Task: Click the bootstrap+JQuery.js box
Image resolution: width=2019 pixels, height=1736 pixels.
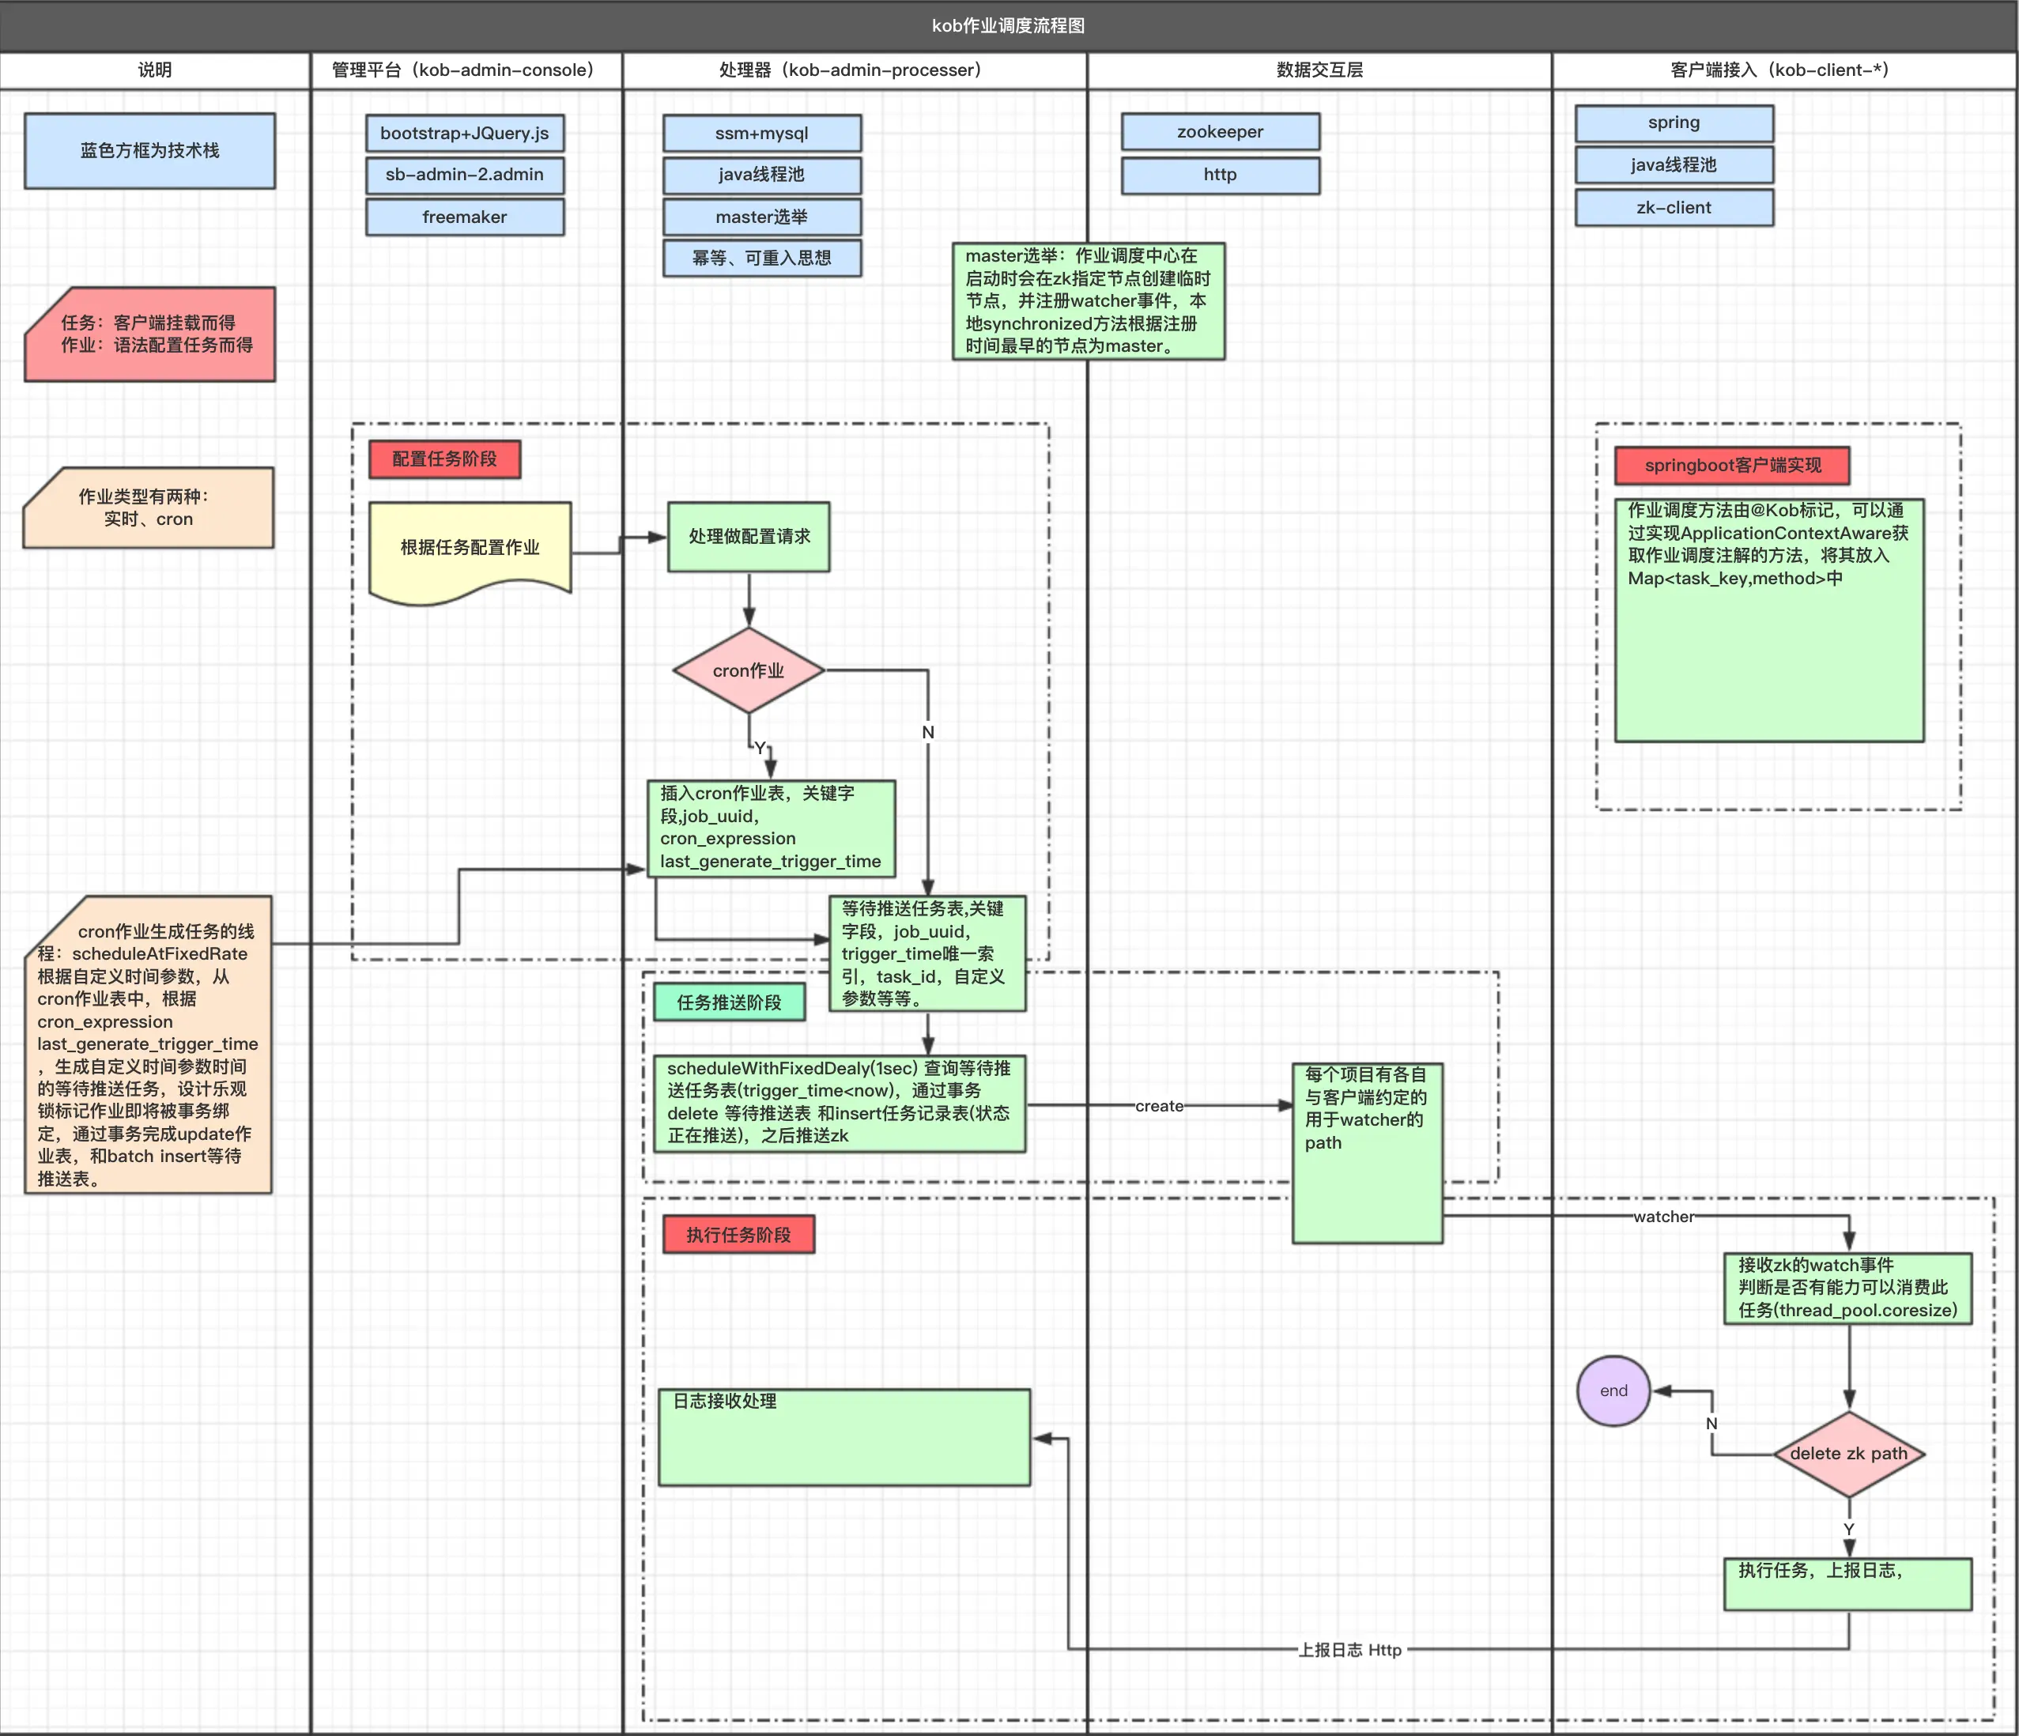Action: click(465, 133)
